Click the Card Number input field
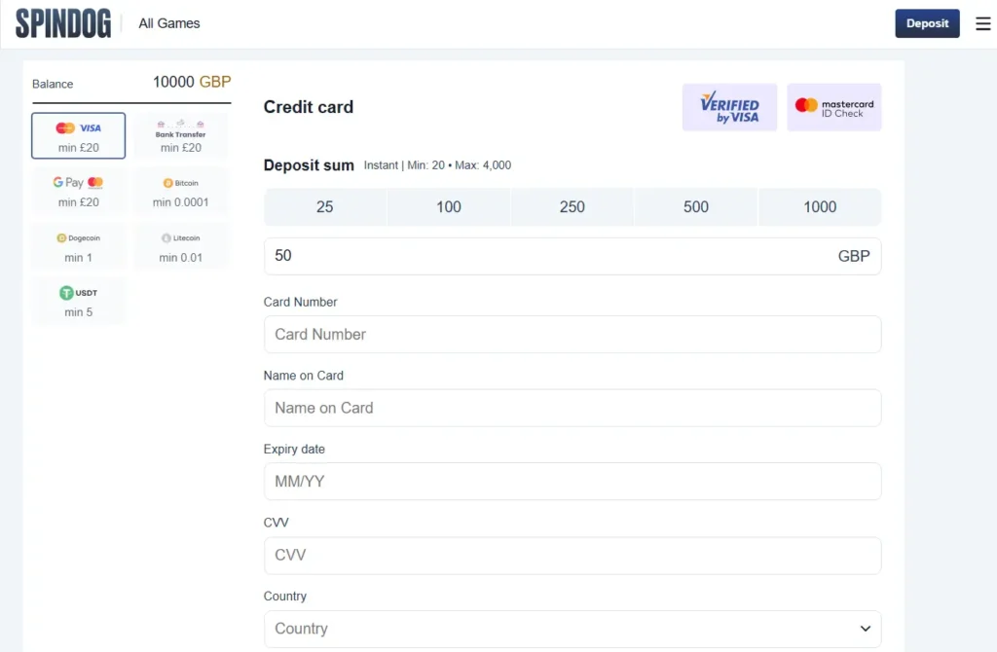This screenshot has width=997, height=652. click(572, 334)
